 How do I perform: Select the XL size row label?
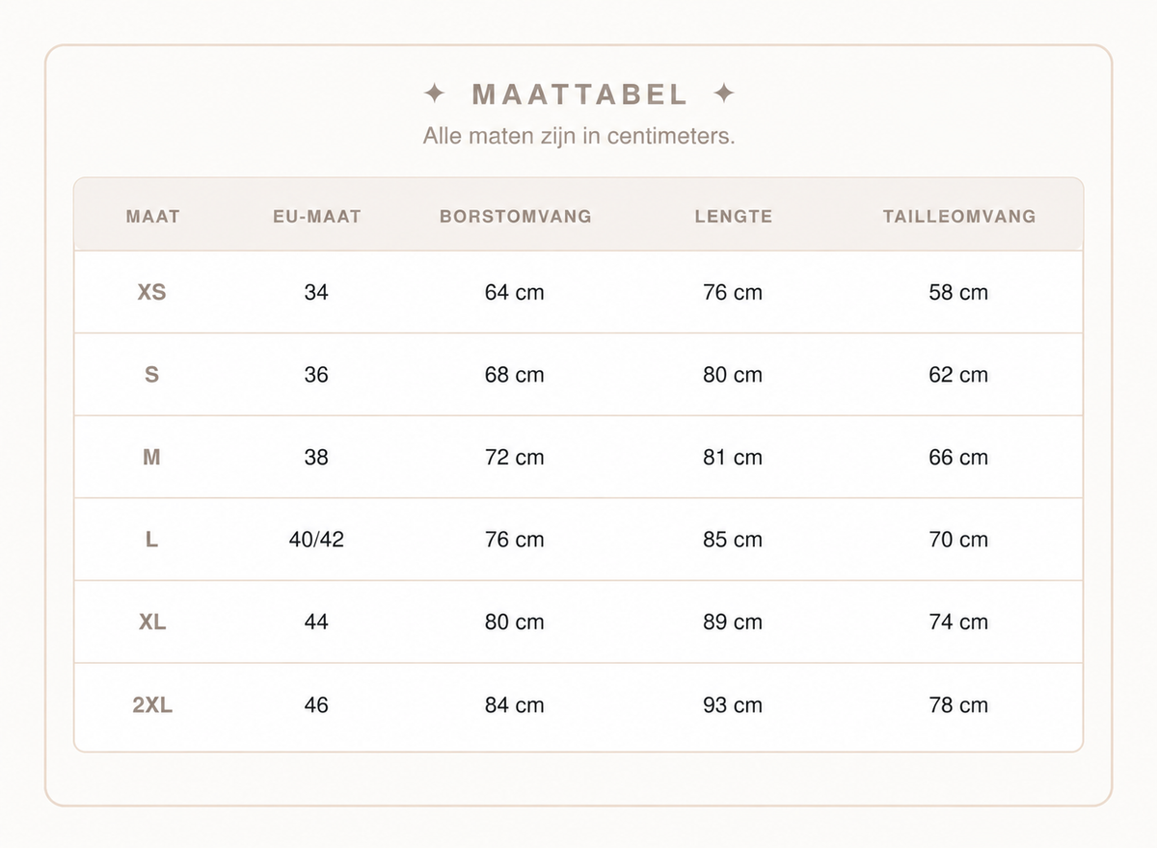click(x=152, y=623)
